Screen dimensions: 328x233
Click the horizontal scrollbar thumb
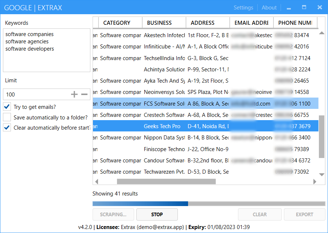coord(166,182)
